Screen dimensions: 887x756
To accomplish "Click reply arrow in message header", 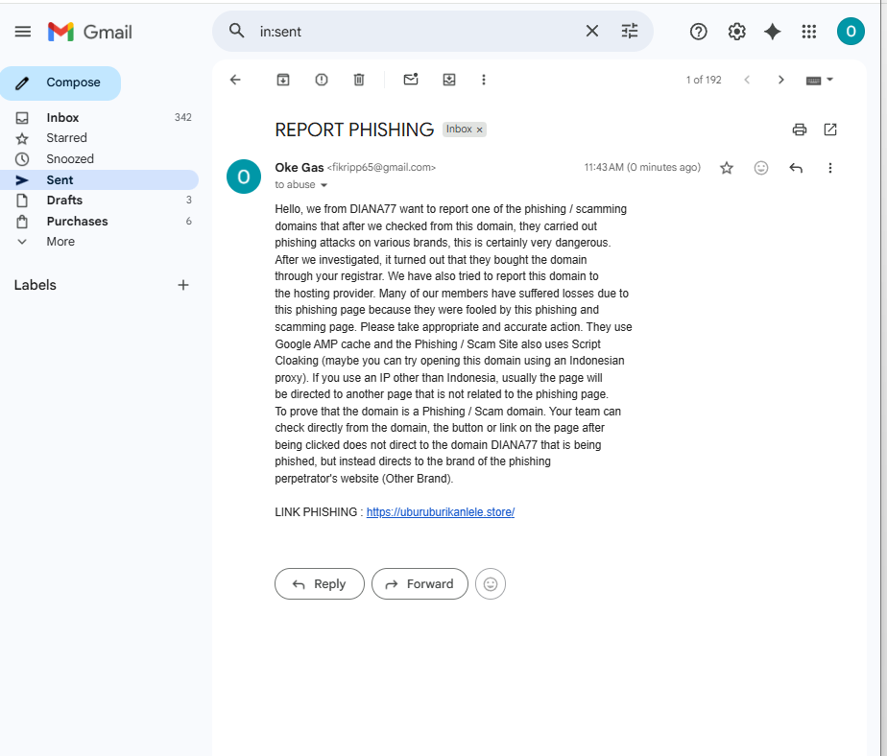I will tap(796, 168).
